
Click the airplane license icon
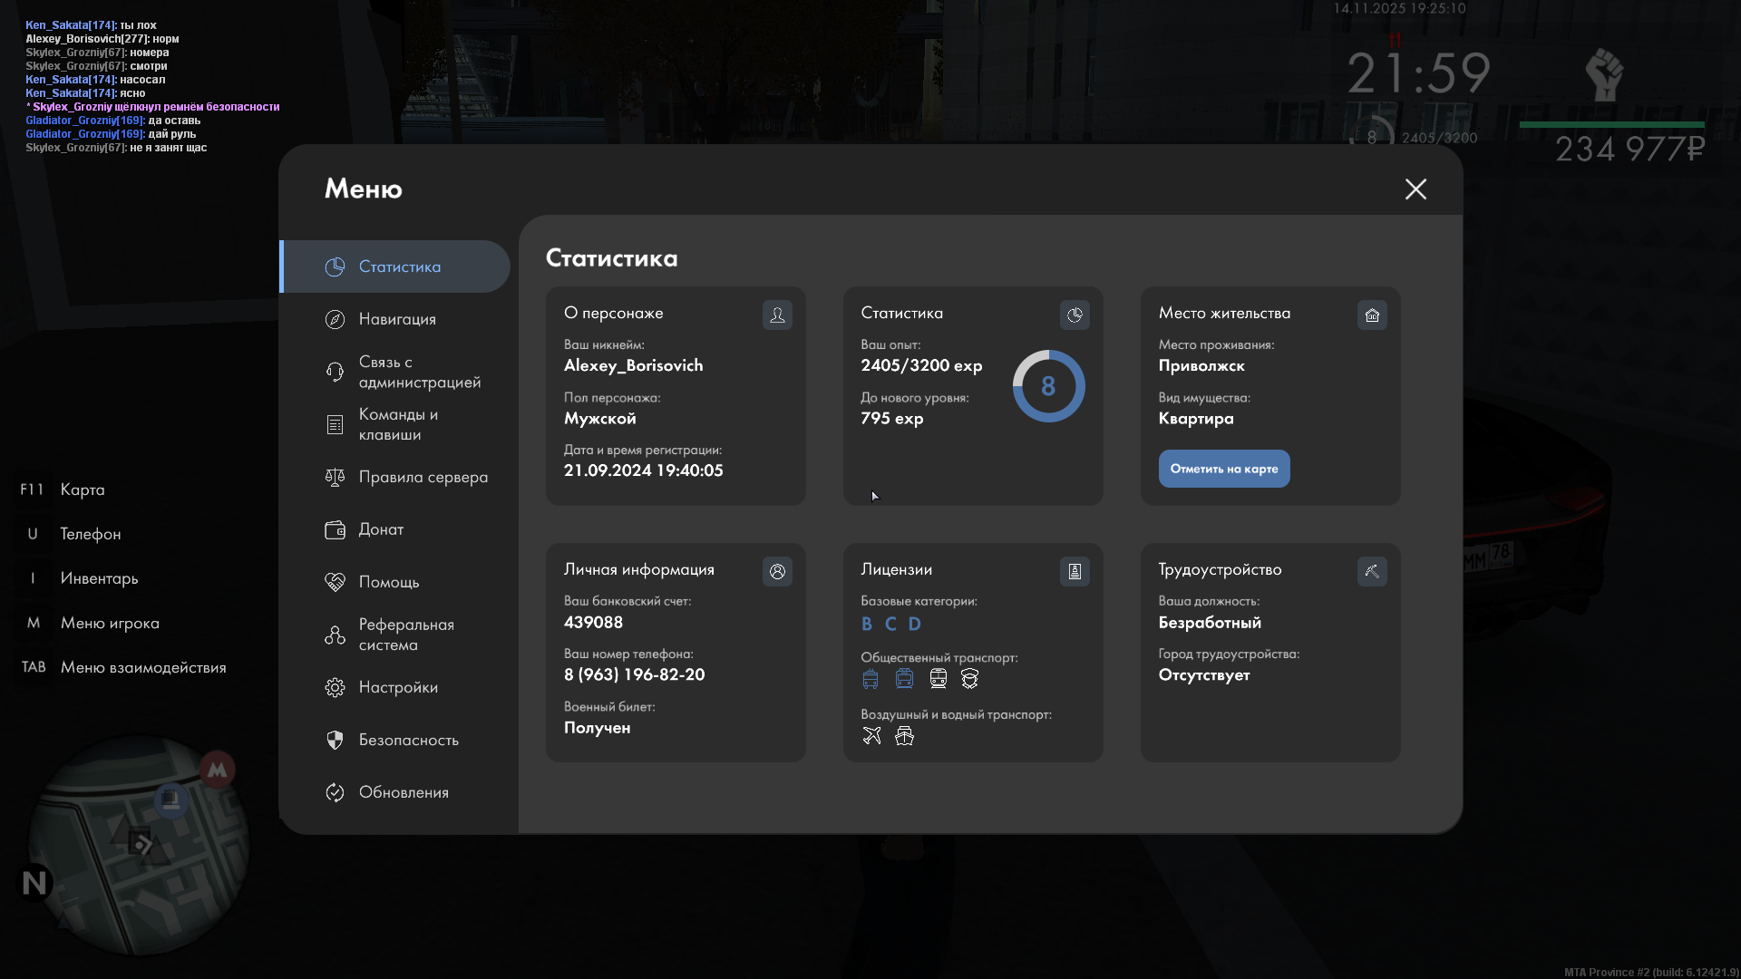[871, 735]
